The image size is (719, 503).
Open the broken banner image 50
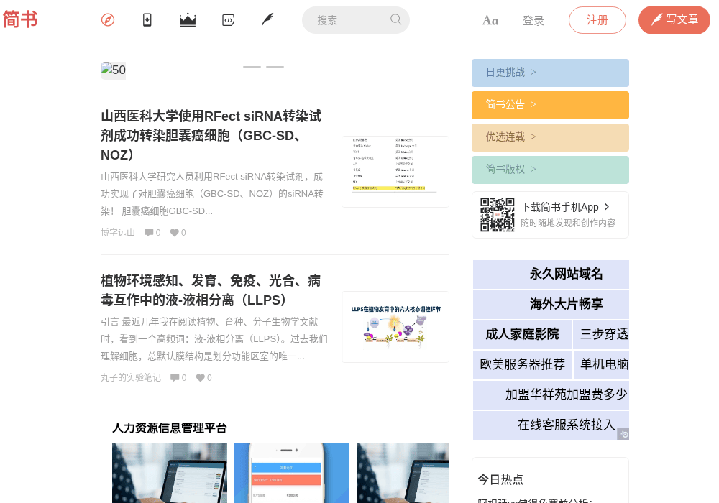[114, 70]
